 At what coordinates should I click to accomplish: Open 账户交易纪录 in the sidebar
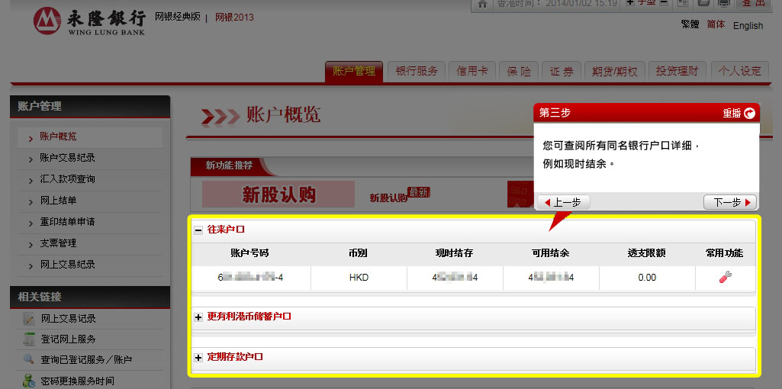click(67, 158)
